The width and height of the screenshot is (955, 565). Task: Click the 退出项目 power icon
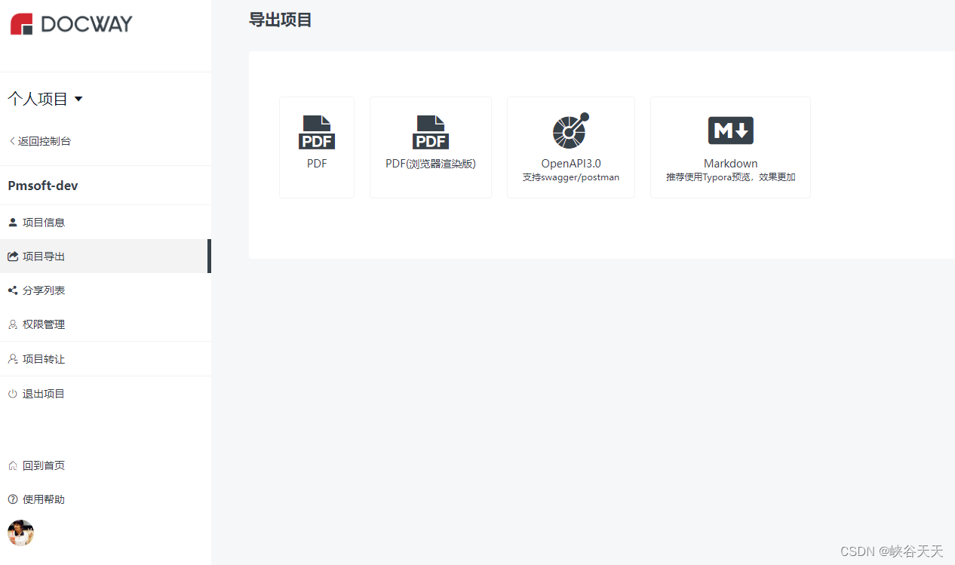point(12,393)
